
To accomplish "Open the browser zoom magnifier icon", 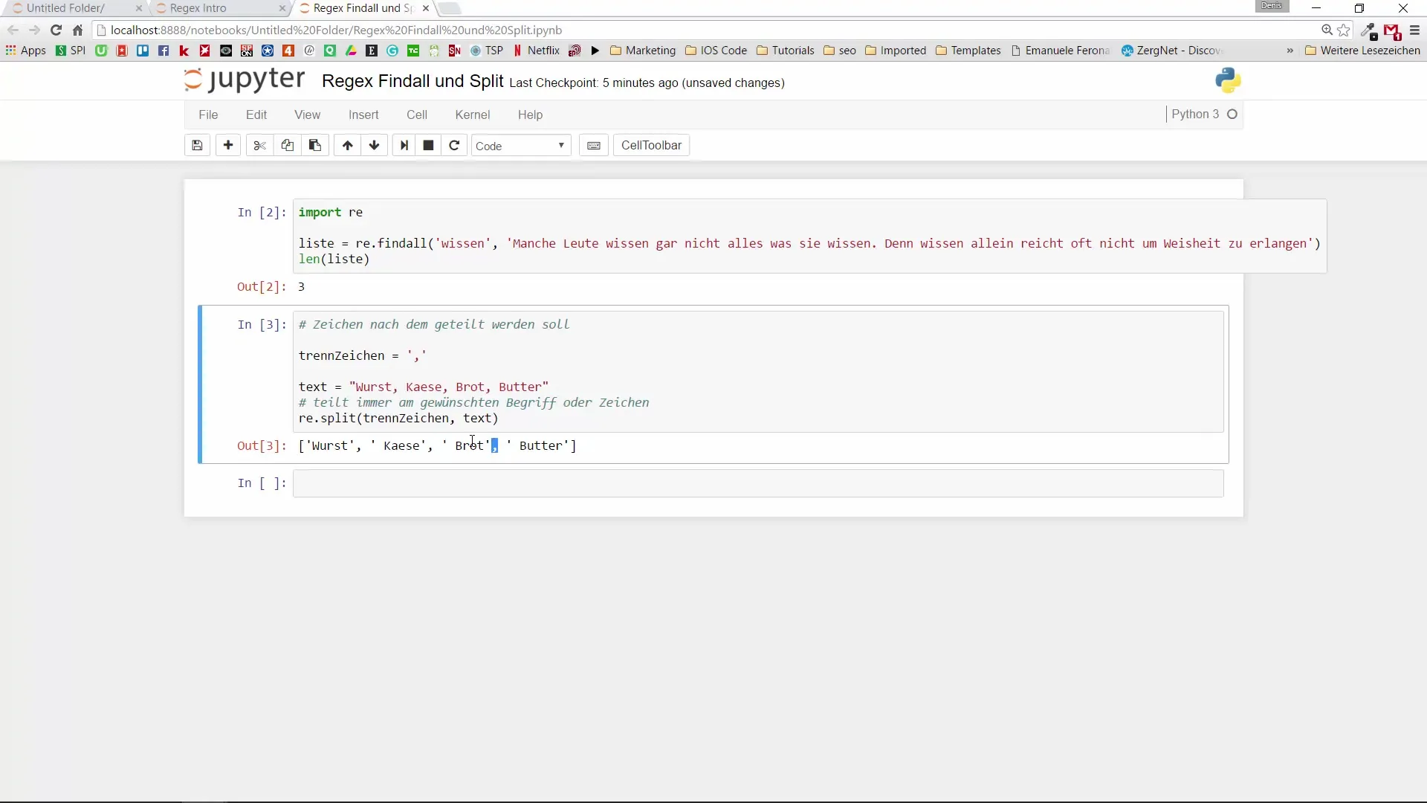I will point(1327,30).
